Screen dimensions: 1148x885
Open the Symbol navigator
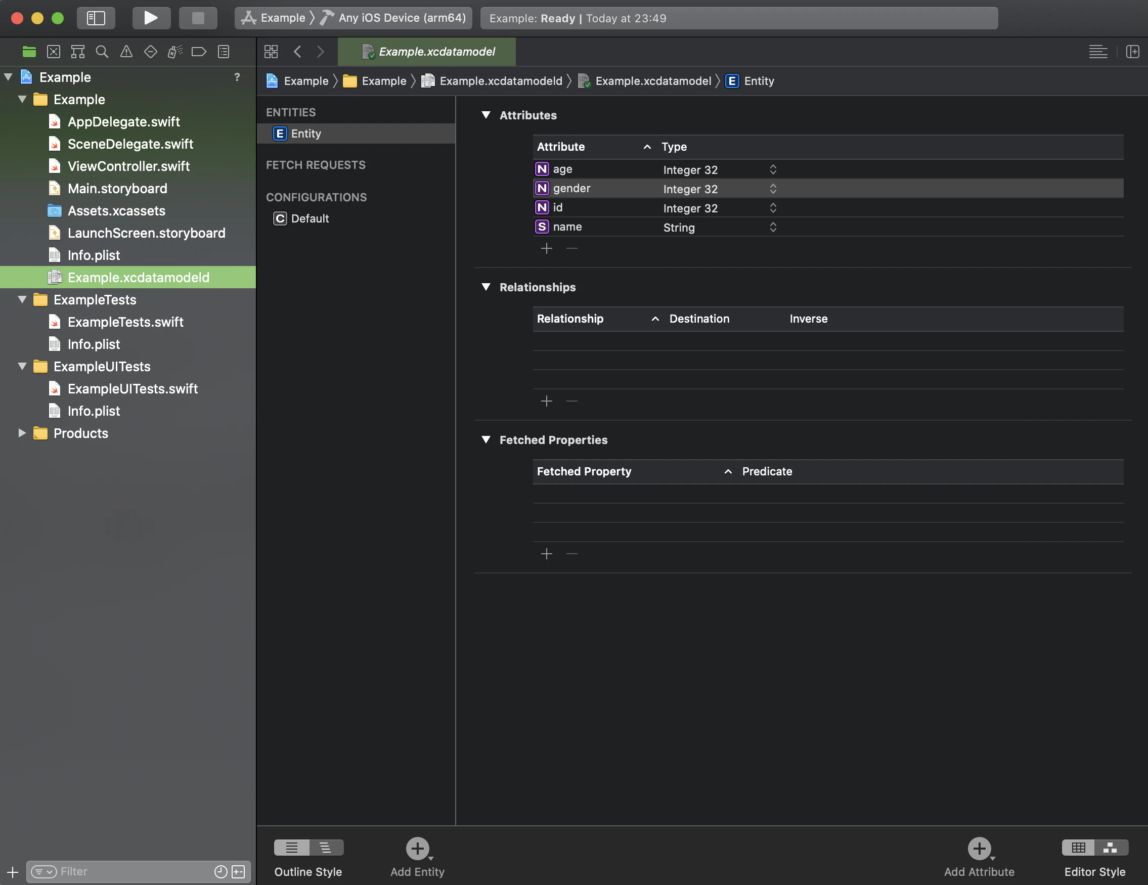tap(78, 52)
